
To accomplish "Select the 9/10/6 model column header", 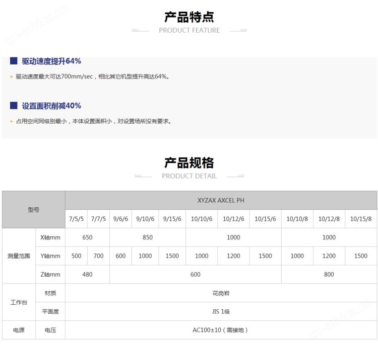I will 145,219.
